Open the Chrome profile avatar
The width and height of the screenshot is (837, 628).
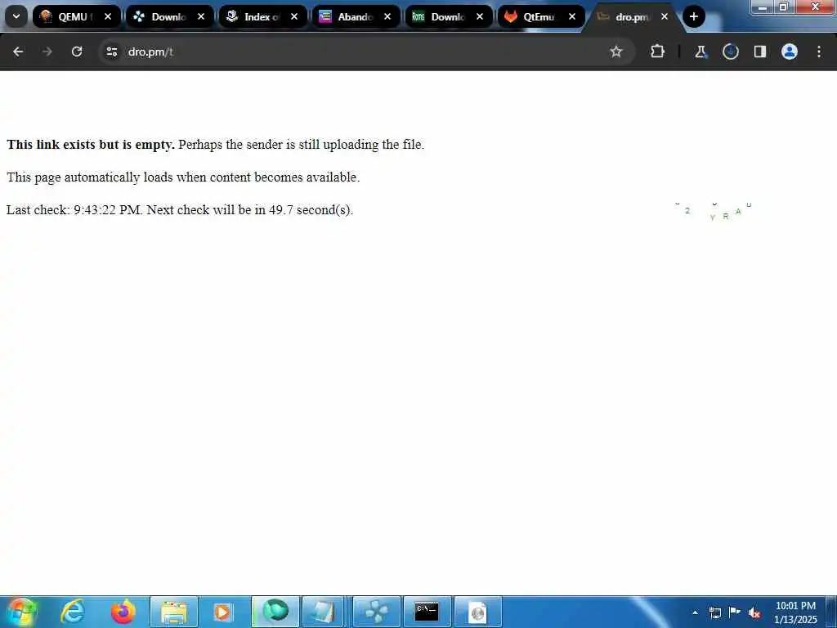790,52
